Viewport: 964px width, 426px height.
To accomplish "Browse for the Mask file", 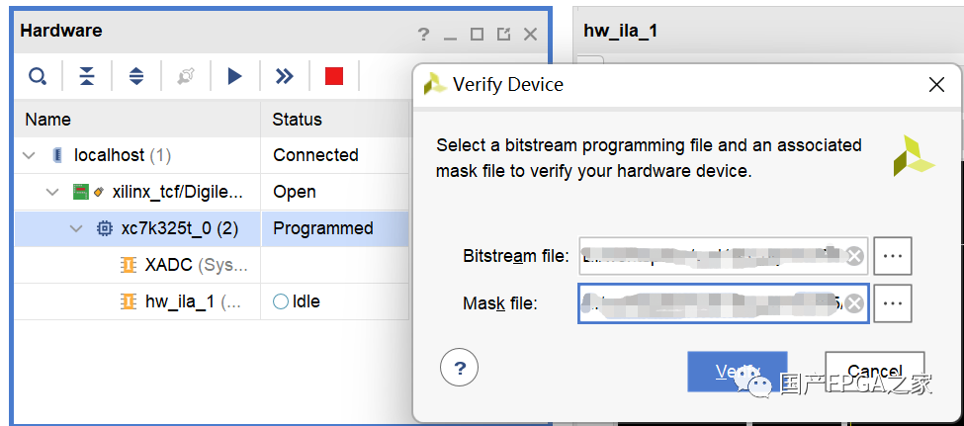I will point(893,303).
